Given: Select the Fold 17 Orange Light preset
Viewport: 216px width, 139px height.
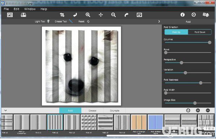Looking at the screenshot, I should pyautogui.click(x=139, y=122).
